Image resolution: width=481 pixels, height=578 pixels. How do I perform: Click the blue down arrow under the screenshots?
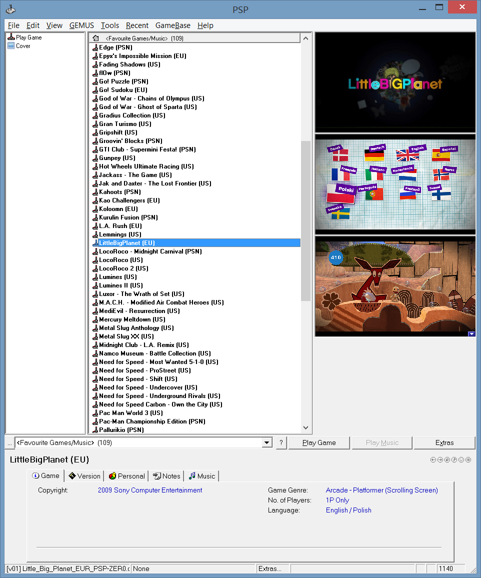click(471, 334)
